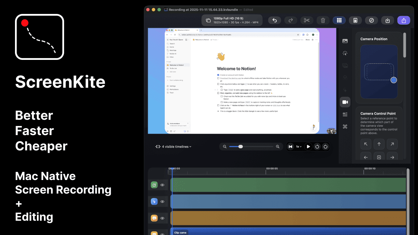
Task: Click the camera settings panel scrollbar
Action: pyautogui.click(x=404, y=45)
